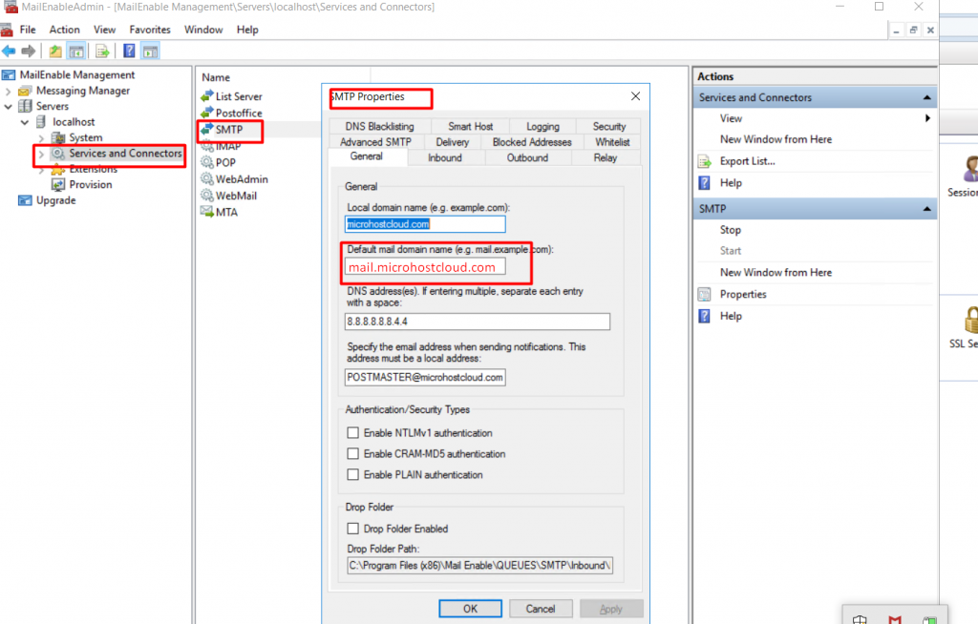Open the View submenu arrow in Actions
Image resolution: width=978 pixels, height=624 pixels.
point(927,118)
